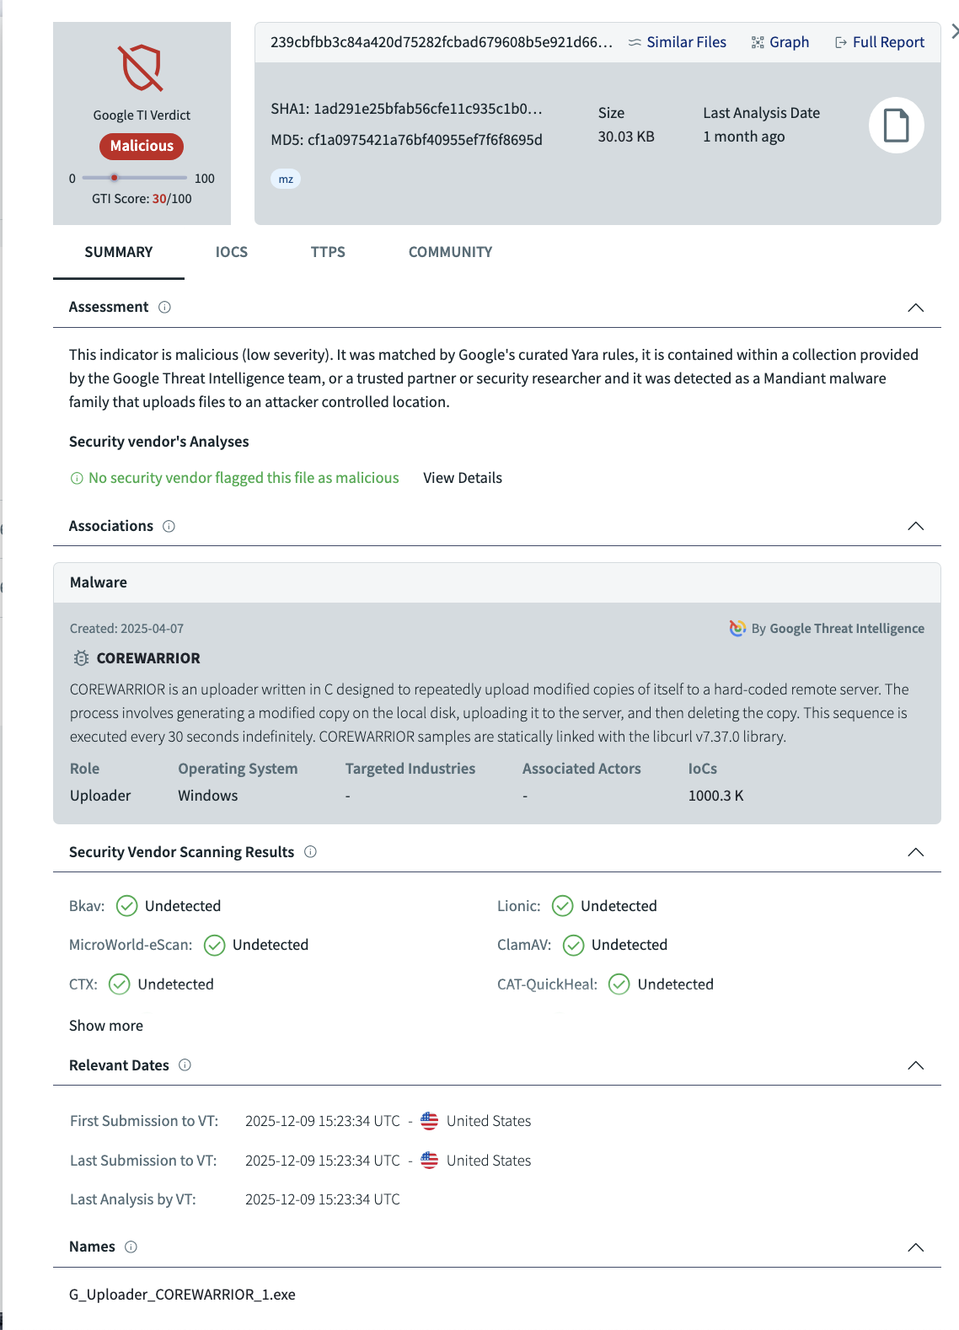This screenshot has height=1330, width=959.
Task: Collapse the Associations section
Action: click(x=915, y=526)
